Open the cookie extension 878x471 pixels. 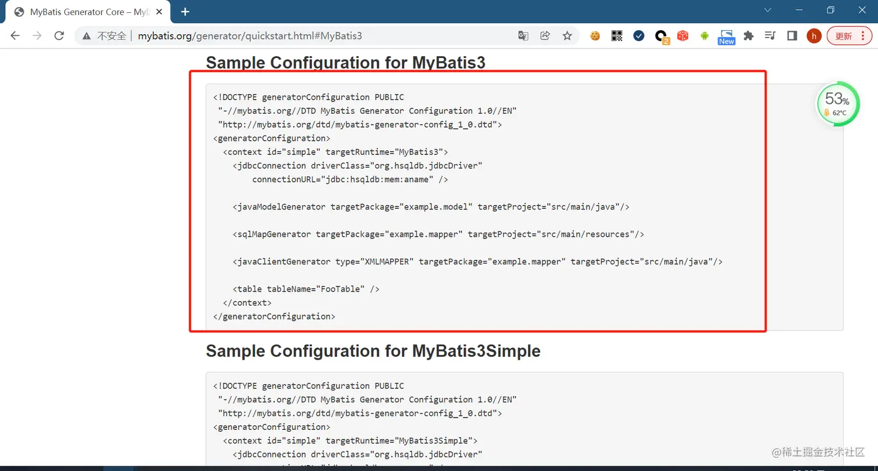[595, 36]
